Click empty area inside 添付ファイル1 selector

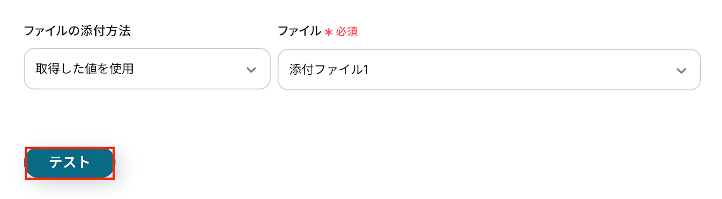point(519,70)
